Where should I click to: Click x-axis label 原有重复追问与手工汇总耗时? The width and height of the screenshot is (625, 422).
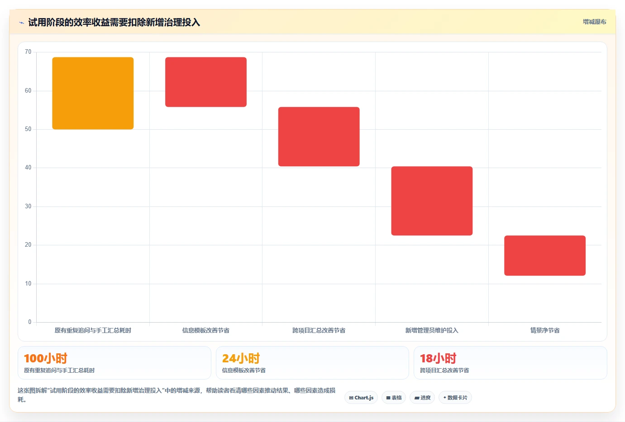(x=93, y=330)
